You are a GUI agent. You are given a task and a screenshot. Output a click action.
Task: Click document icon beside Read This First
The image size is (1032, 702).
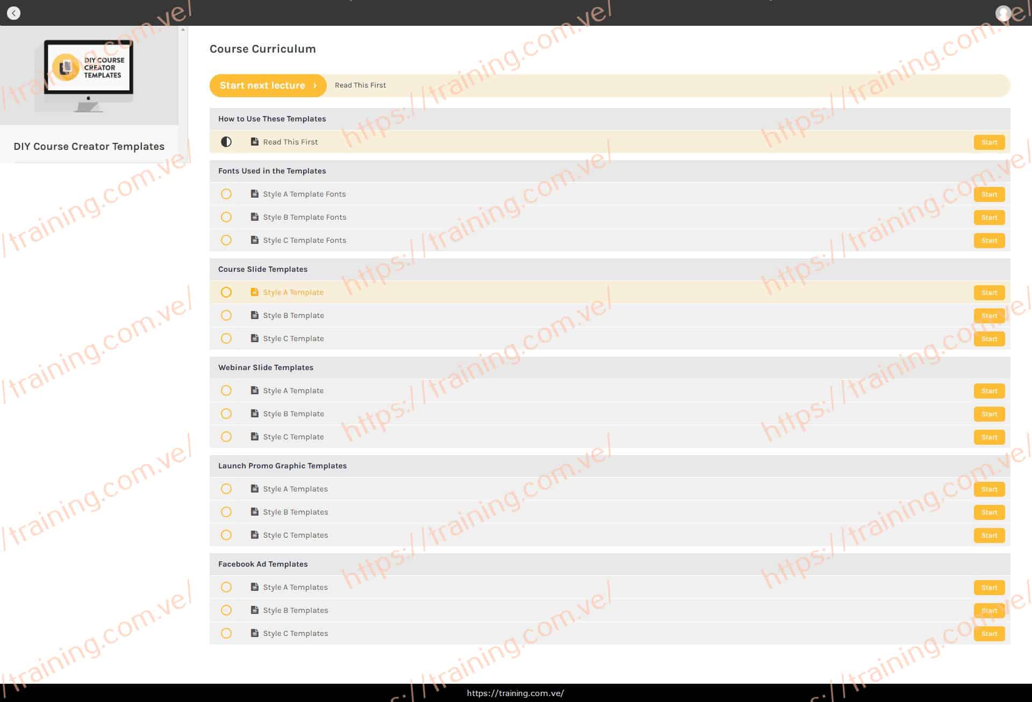(x=255, y=142)
